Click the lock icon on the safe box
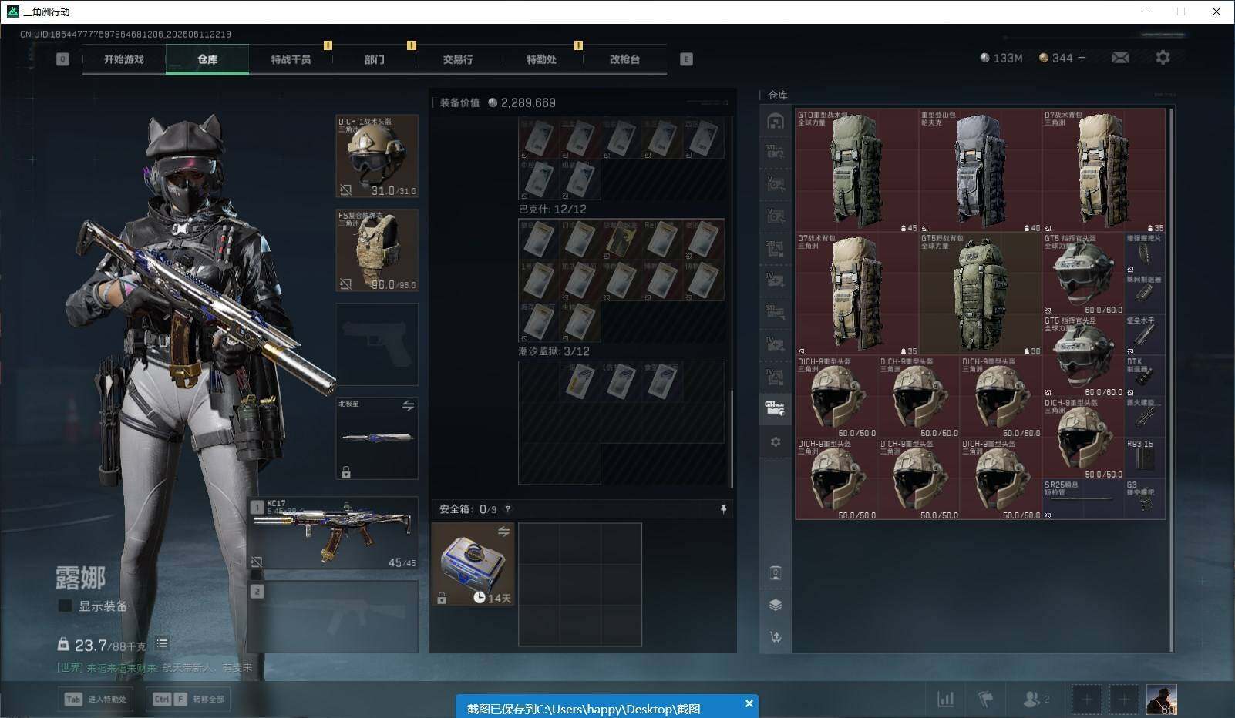This screenshot has width=1235, height=718. pyautogui.click(x=442, y=598)
